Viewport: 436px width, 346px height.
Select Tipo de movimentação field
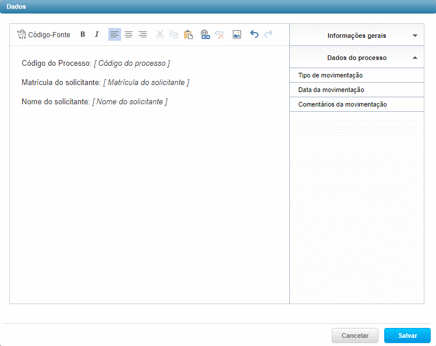coord(331,75)
